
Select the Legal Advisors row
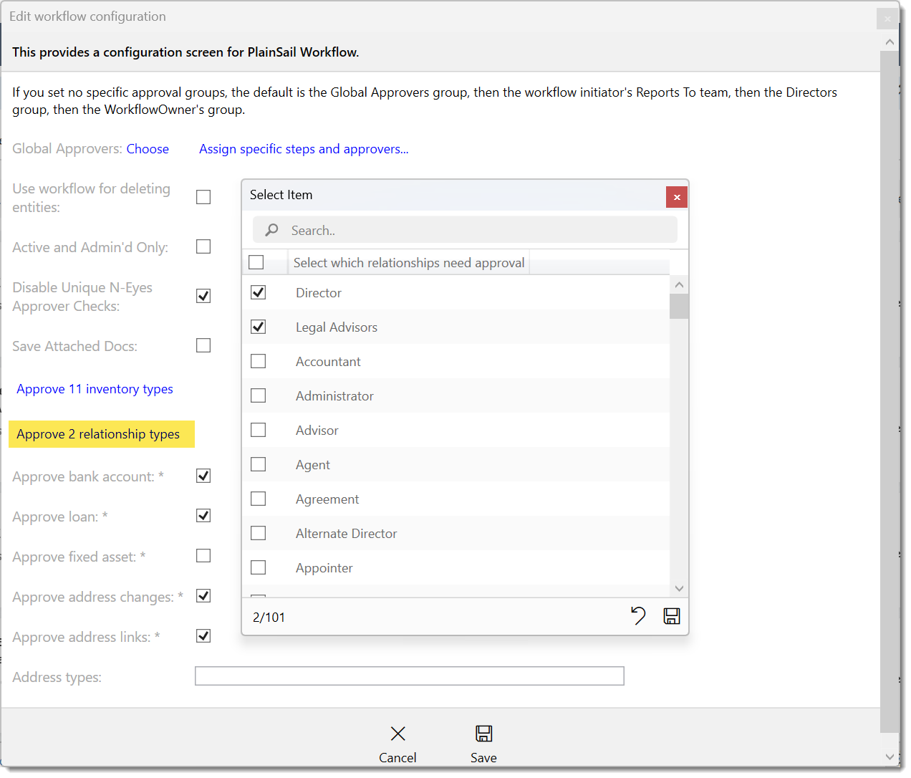tap(336, 327)
